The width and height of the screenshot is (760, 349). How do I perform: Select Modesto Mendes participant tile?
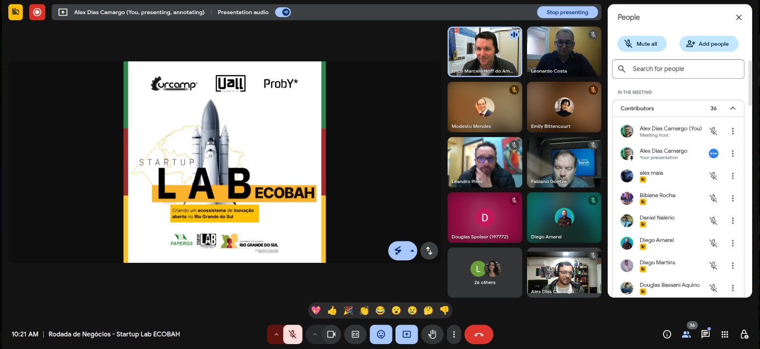click(x=485, y=107)
